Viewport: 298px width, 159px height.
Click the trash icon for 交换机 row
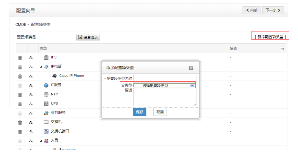[x=20, y=122]
